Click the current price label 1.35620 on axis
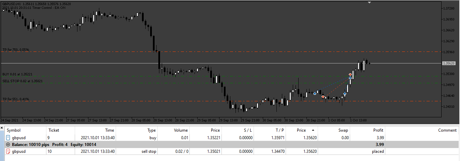The width and height of the screenshot is (460, 161). [x=448, y=63]
